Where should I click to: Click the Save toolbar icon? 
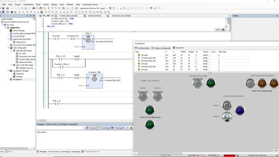tap(3, 8)
